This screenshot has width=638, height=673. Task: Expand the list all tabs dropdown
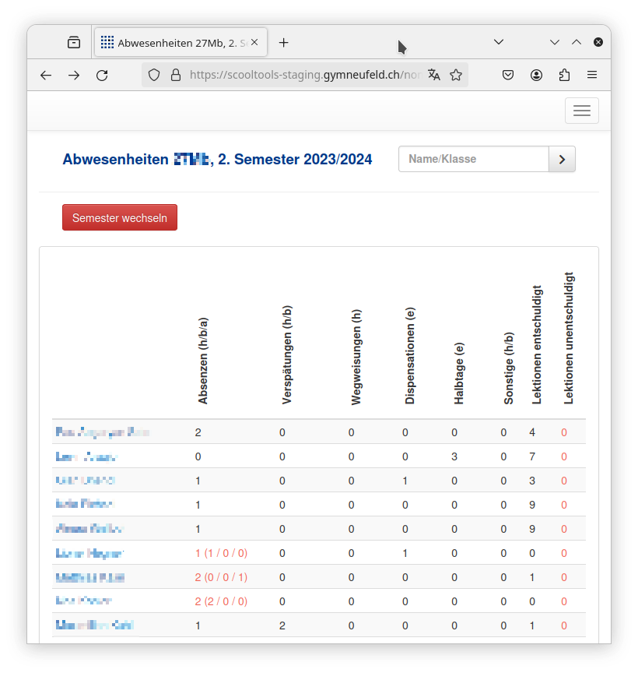click(499, 42)
